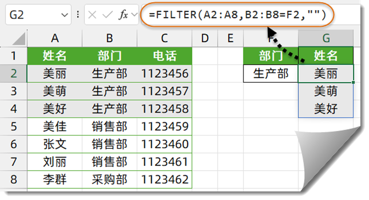Screen dimensions: 369x200
Task: Select column A header
Action: (55, 38)
